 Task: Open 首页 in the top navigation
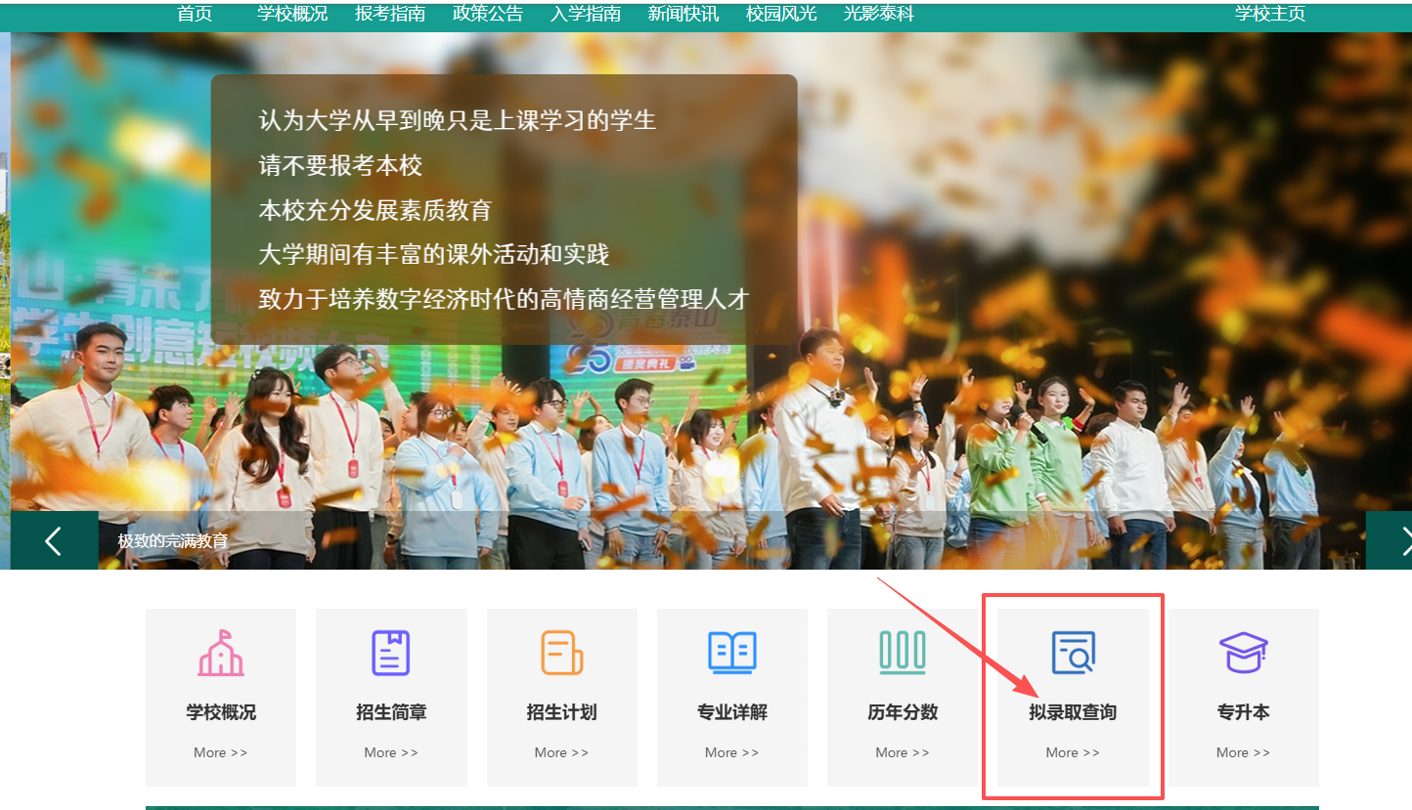[x=195, y=14]
